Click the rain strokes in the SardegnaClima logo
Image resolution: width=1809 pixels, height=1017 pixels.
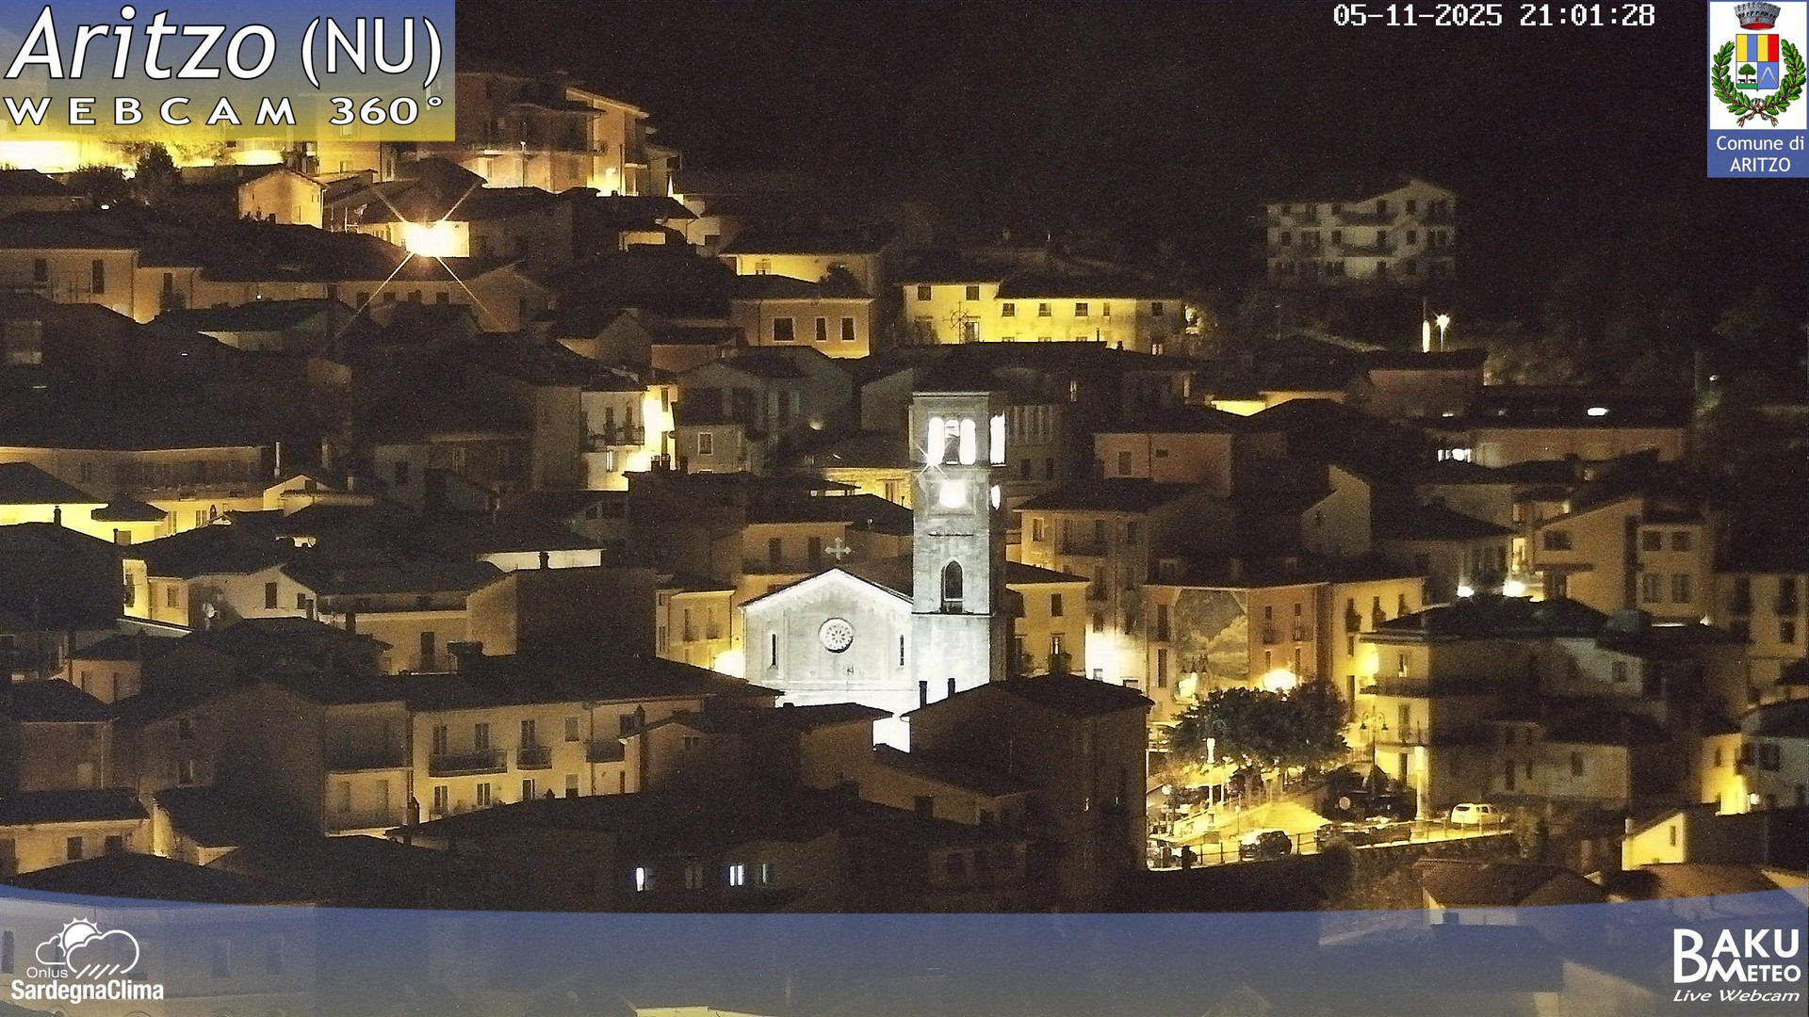point(98,971)
